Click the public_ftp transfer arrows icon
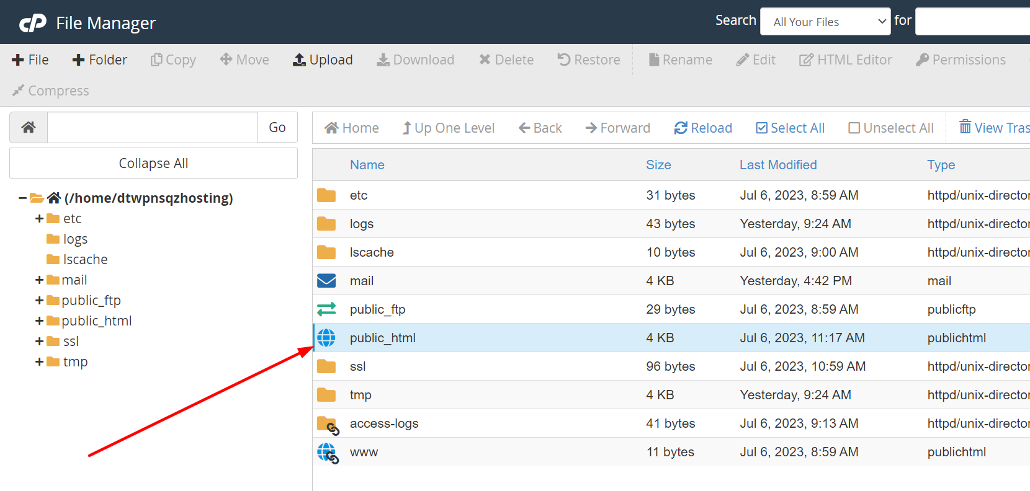Image resolution: width=1030 pixels, height=491 pixels. 326,309
